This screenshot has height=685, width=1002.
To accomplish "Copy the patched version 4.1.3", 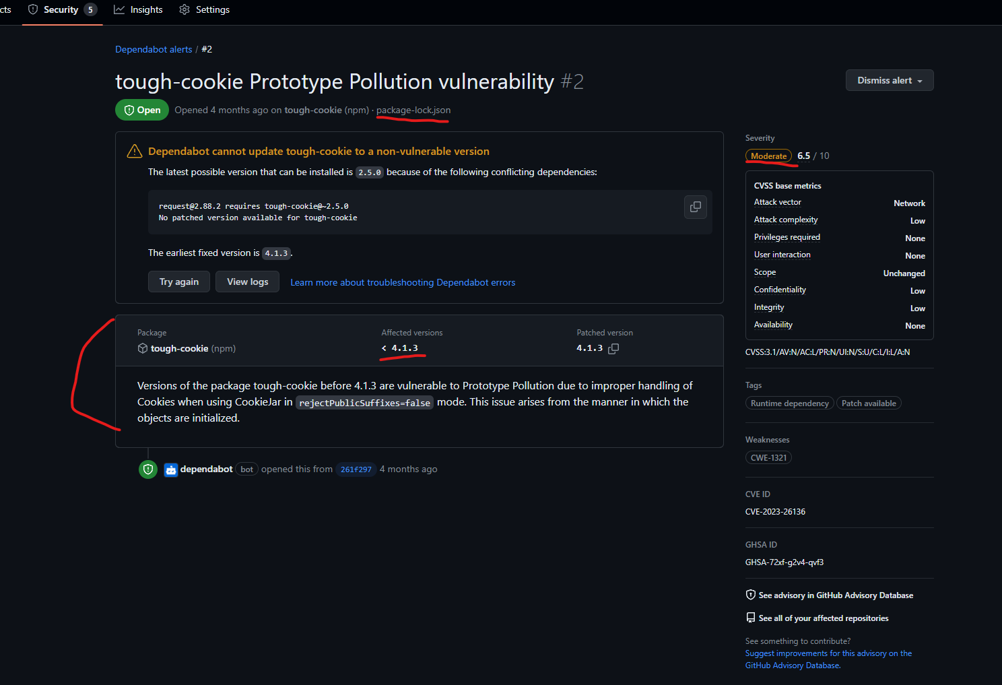I will point(613,348).
